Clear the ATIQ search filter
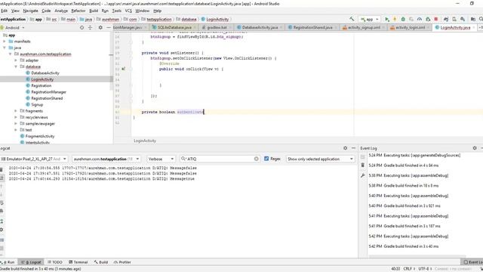This screenshot has width=483, height=272. (x=257, y=159)
